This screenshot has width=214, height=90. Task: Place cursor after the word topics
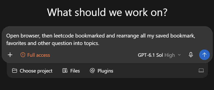click(99, 43)
